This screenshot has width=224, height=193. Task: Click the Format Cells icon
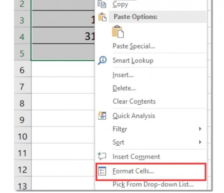pyautogui.click(x=102, y=171)
